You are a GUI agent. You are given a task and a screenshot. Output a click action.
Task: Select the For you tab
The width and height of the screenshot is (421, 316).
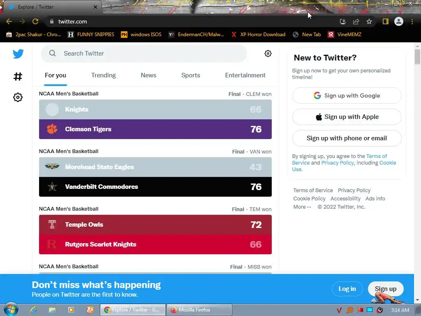pyautogui.click(x=56, y=75)
